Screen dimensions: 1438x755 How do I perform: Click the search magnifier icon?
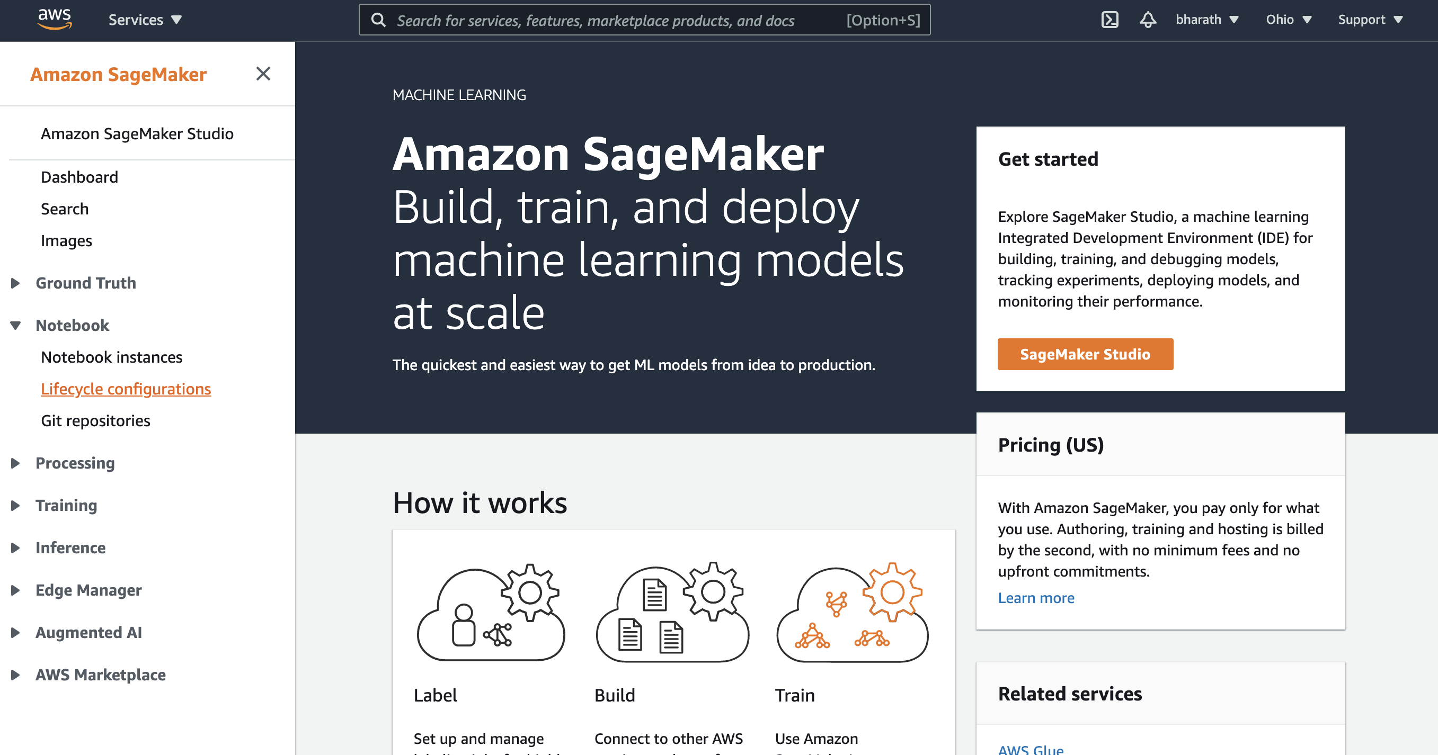coord(378,20)
